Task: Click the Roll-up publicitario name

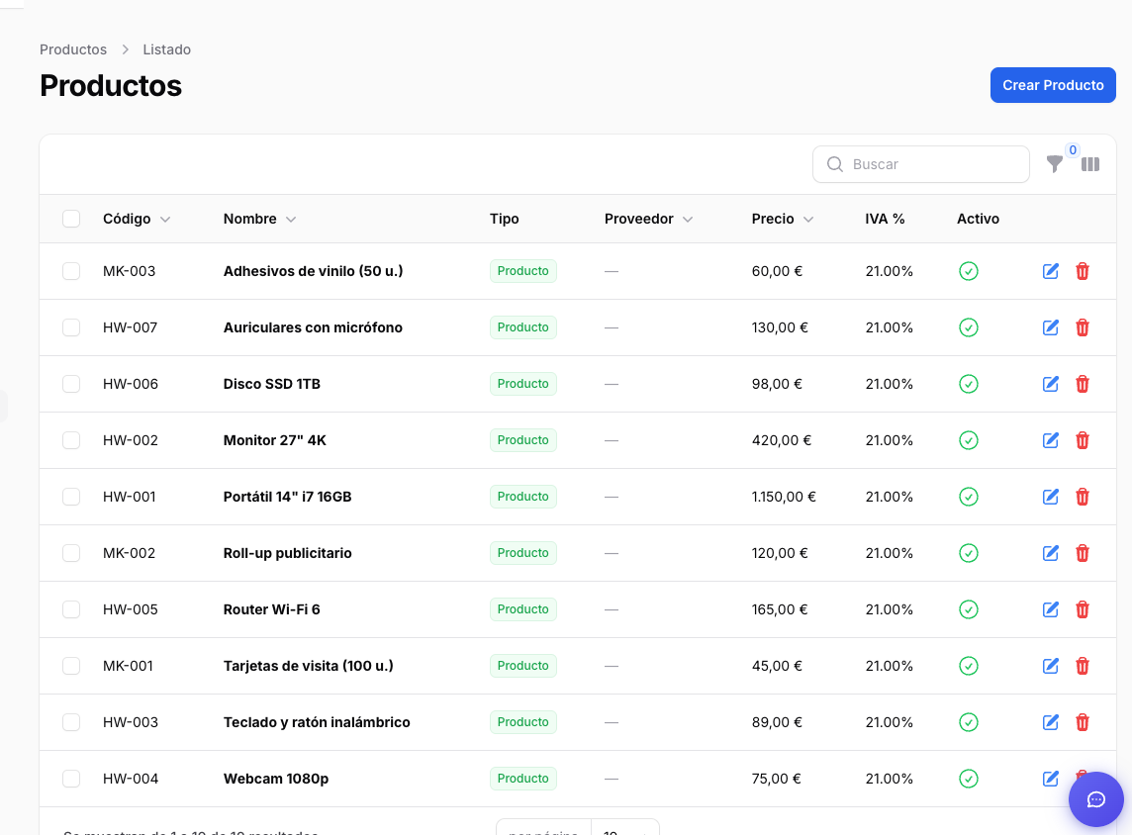Action: pos(287,554)
